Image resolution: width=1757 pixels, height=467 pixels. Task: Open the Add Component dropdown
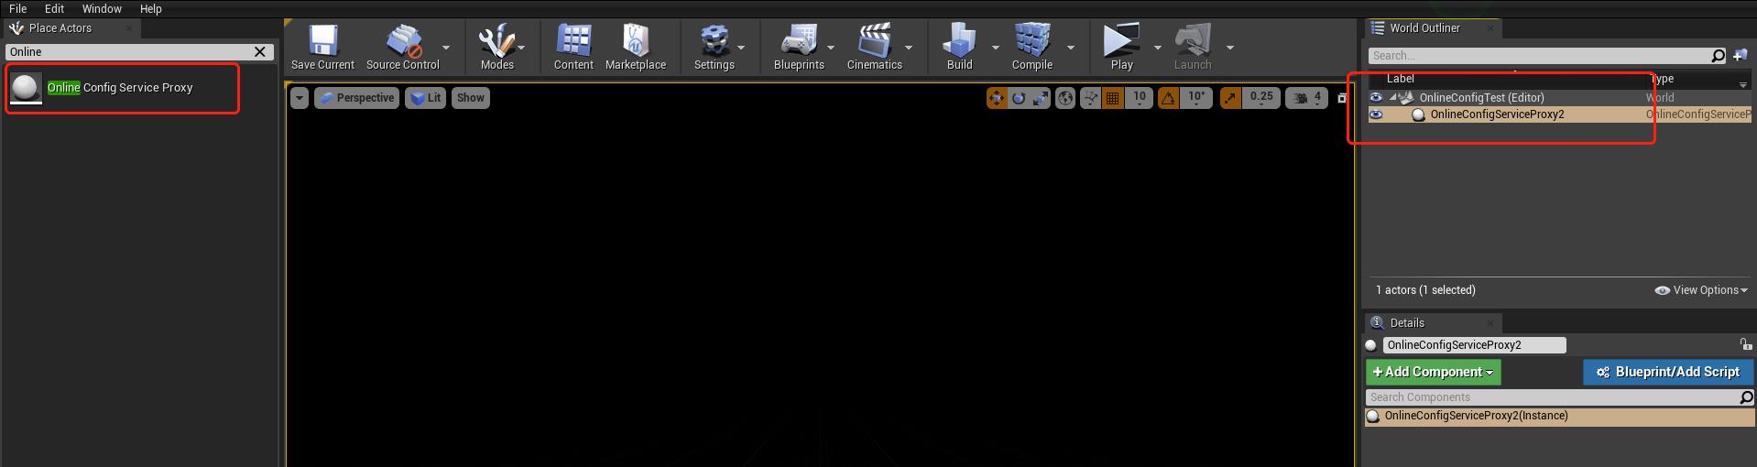[x=1433, y=372]
